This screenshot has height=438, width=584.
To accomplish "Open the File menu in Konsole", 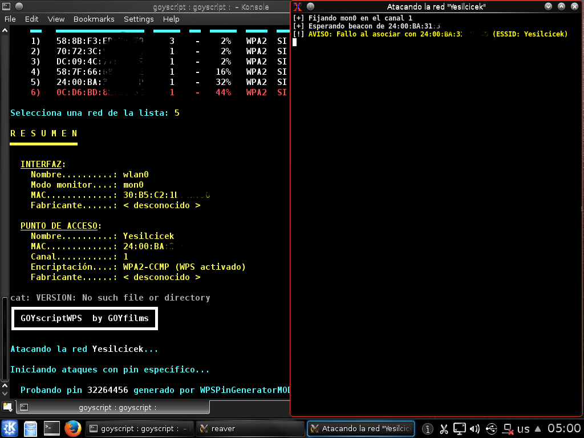I will click(x=10, y=19).
